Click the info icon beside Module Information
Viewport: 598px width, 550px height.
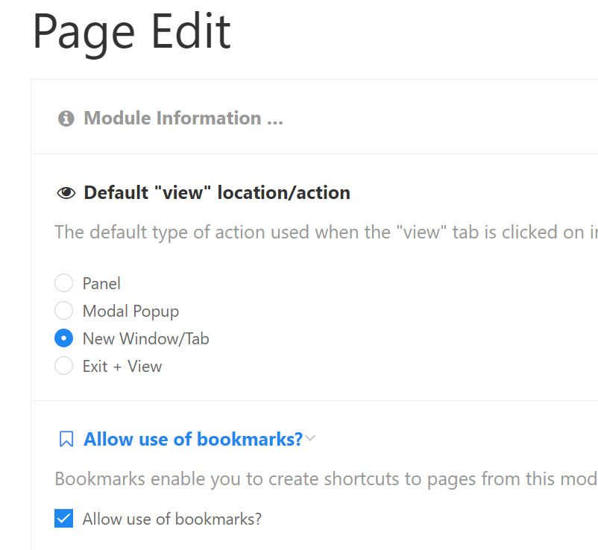click(x=66, y=118)
